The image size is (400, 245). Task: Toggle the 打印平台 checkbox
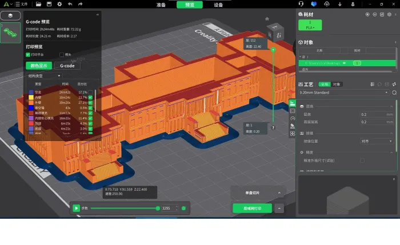pos(28,55)
